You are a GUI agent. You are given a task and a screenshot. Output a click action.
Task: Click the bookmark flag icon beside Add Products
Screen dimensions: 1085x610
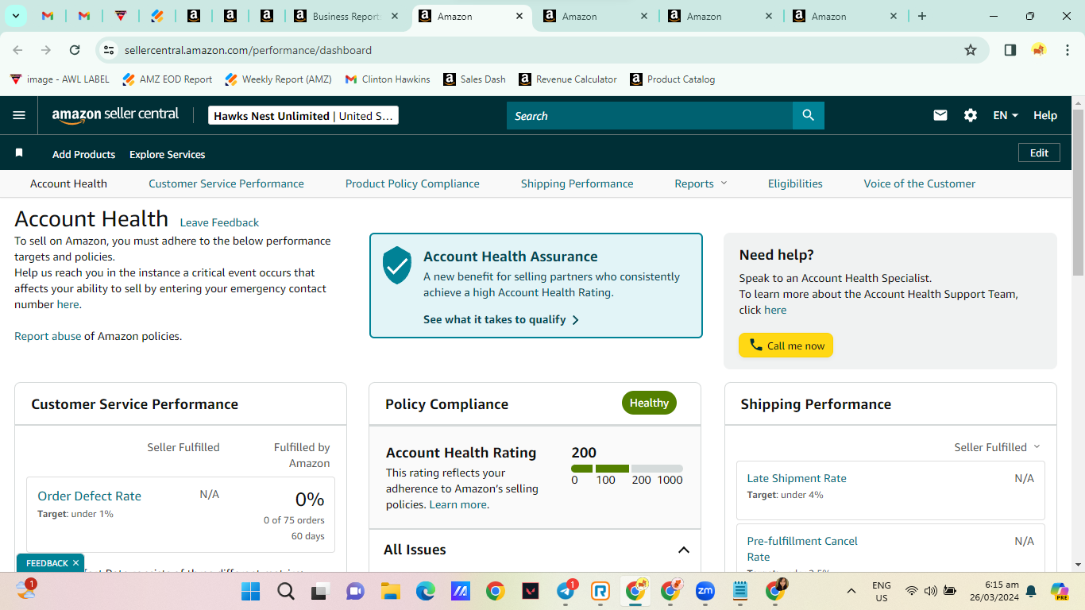coord(19,152)
